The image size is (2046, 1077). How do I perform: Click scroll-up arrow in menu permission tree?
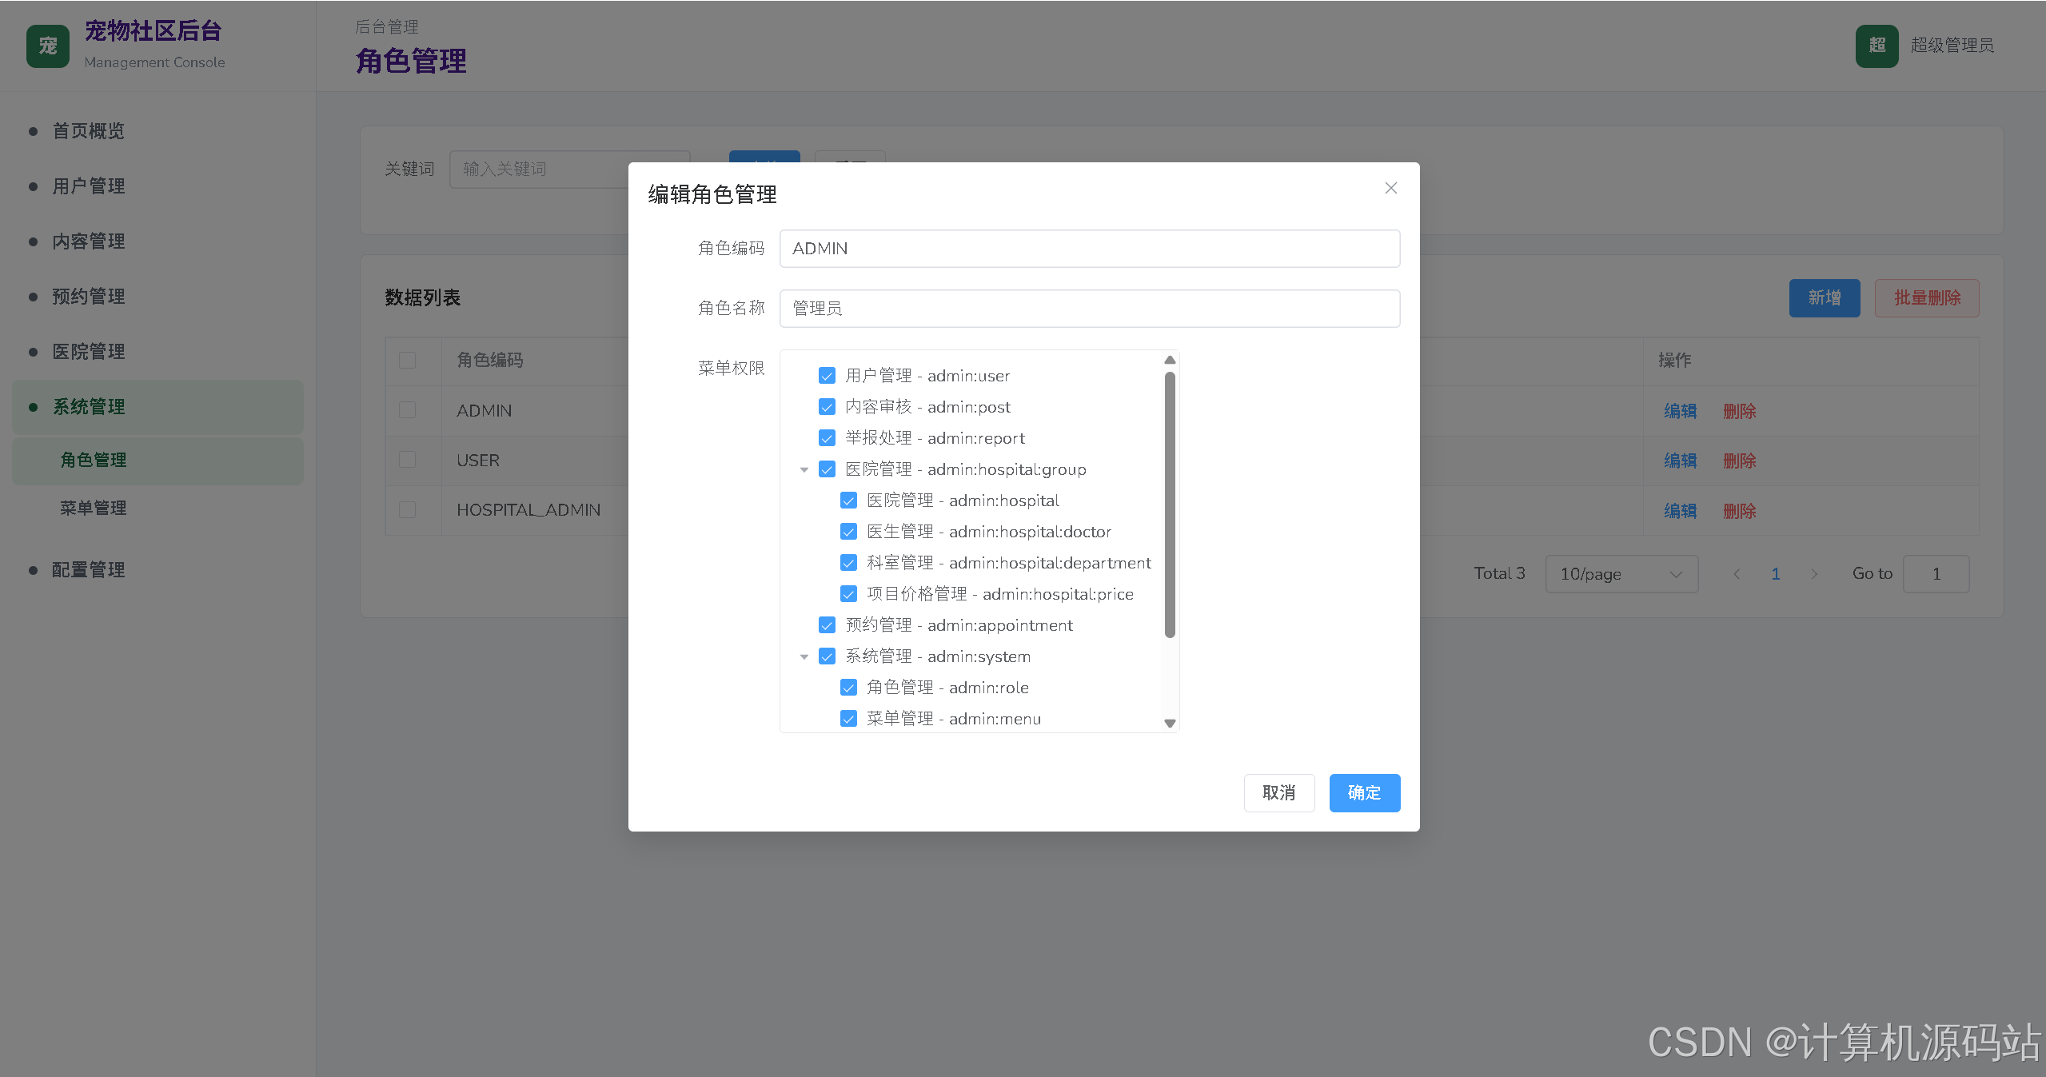[1170, 360]
